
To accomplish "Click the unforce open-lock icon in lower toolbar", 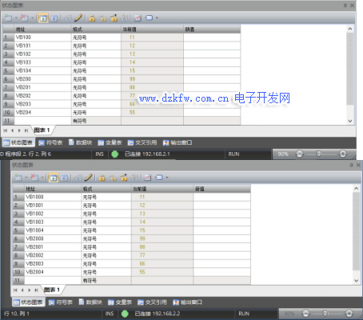I will click(x=114, y=178).
